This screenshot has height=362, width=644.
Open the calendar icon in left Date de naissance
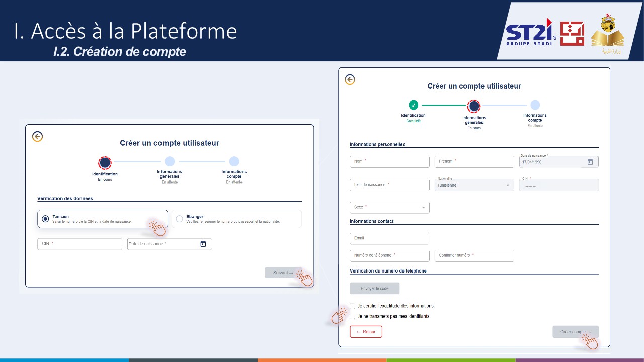click(203, 244)
